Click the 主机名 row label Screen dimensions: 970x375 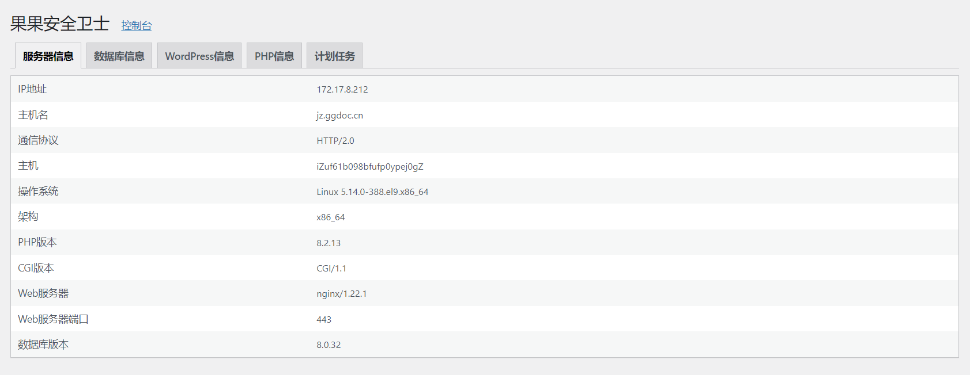pos(33,115)
